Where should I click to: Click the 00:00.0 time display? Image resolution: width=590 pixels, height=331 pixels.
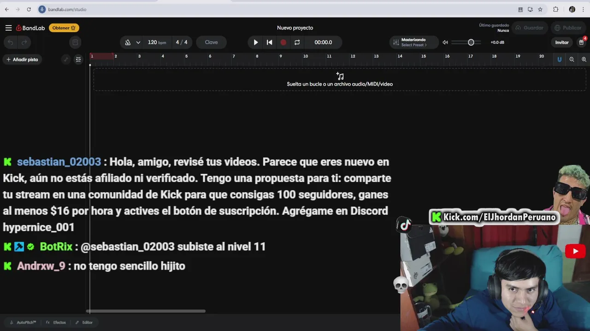point(323,42)
